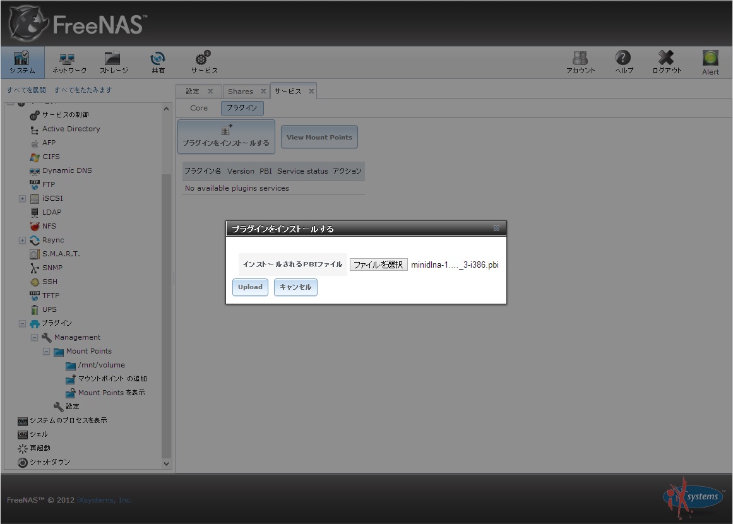Open FTP service settings
This screenshot has width=733, height=524.
click(48, 184)
